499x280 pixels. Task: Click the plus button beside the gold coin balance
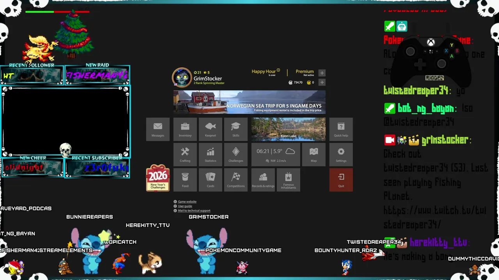(322, 82)
